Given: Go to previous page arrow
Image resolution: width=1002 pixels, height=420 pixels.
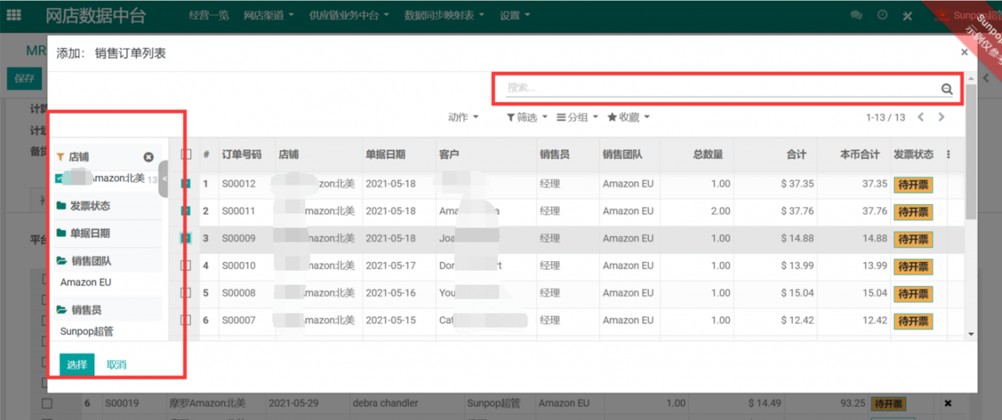Looking at the screenshot, I should [x=921, y=117].
